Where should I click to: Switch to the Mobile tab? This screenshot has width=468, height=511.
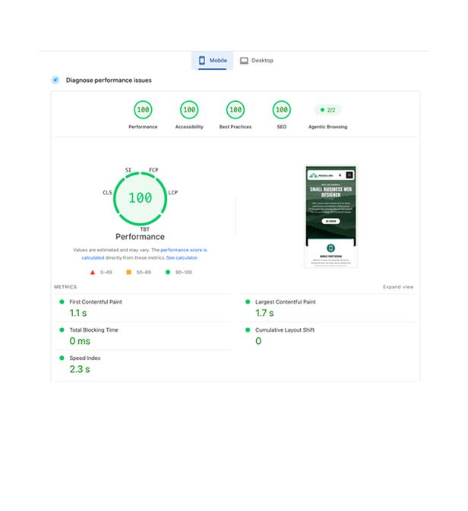(212, 60)
